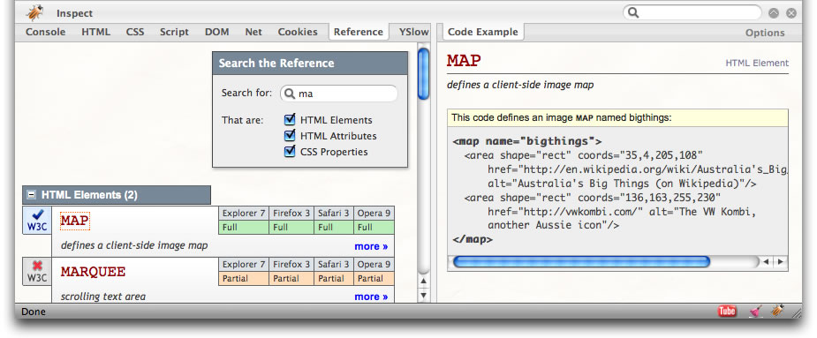Open the Script tab
This screenshot has height=338, width=817.
(x=174, y=32)
